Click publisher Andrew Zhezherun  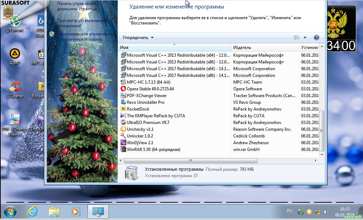tap(251, 143)
